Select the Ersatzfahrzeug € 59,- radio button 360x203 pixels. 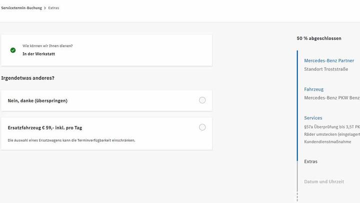coord(202,127)
